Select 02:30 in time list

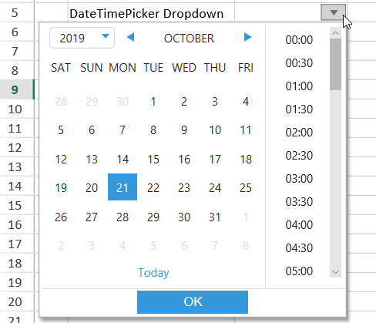pos(299,156)
